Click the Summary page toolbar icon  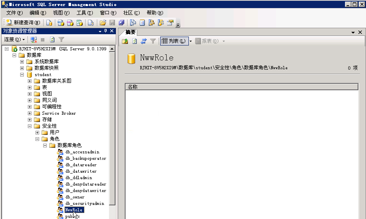pos(142,23)
